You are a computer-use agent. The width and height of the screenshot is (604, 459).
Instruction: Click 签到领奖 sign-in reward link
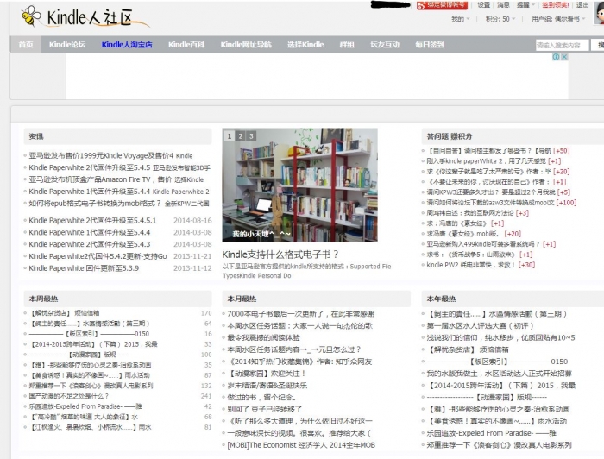556,5
